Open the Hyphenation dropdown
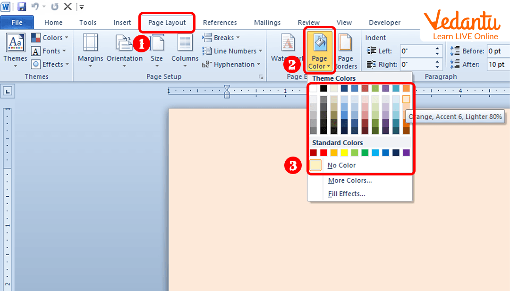This screenshot has height=291, width=510. coord(231,65)
